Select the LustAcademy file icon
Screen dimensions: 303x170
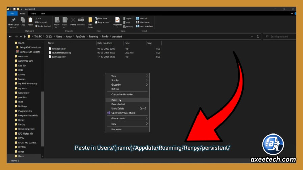coord(50,57)
